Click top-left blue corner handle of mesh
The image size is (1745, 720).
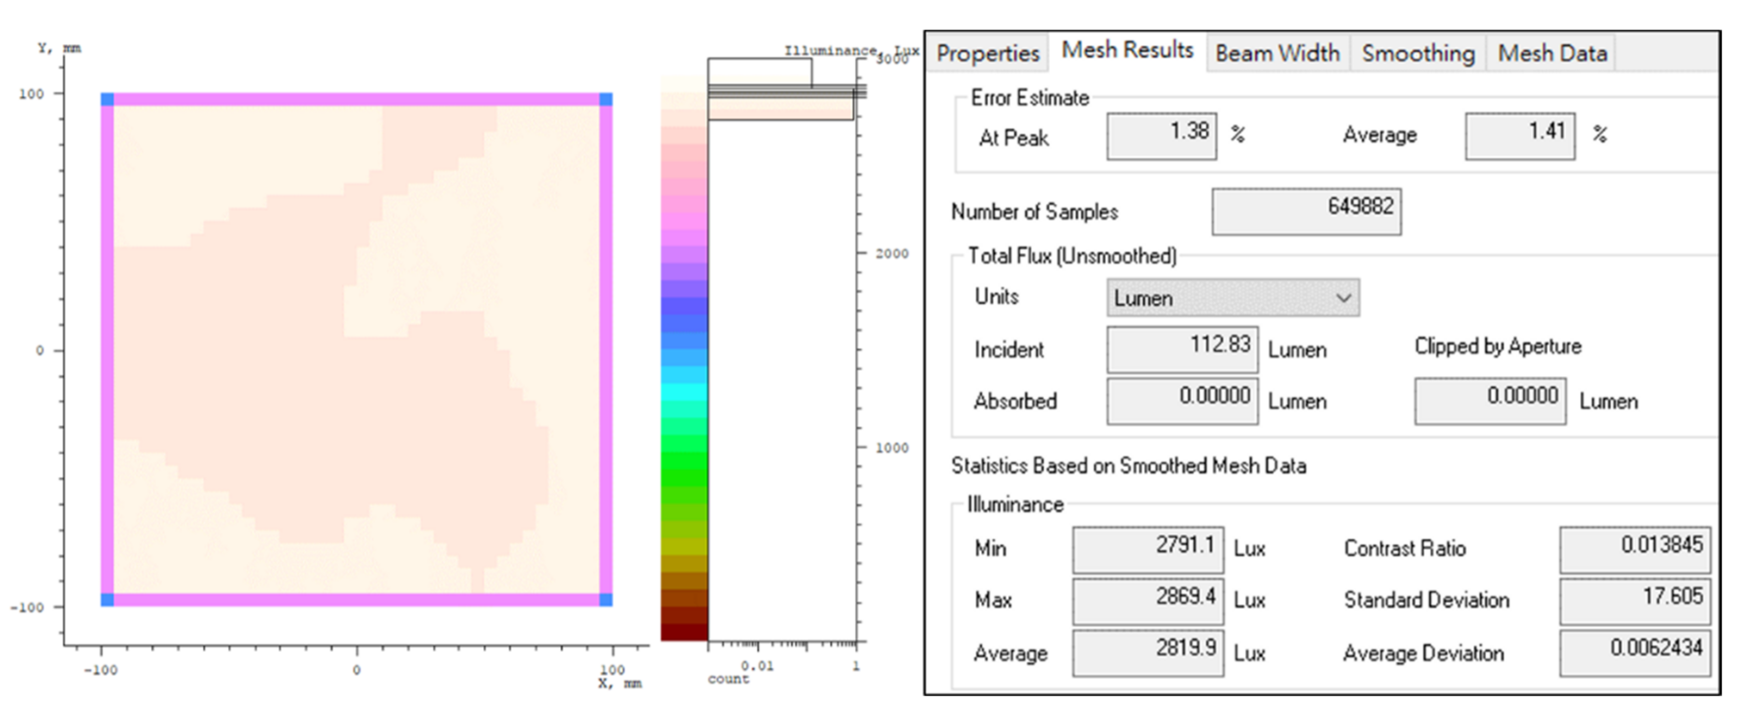click(107, 100)
